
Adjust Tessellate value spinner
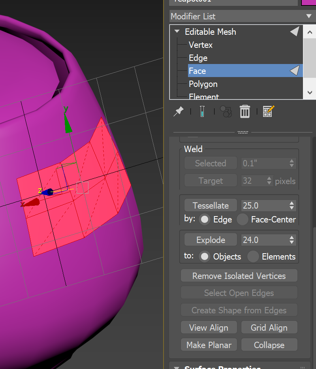pyautogui.click(x=292, y=205)
